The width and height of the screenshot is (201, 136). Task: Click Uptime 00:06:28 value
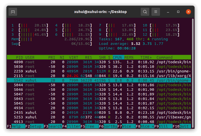click(126, 48)
